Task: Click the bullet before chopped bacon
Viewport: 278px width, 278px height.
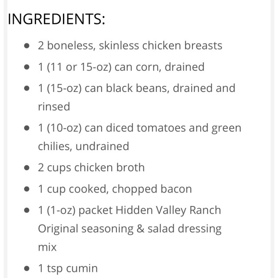Action: click(27, 189)
